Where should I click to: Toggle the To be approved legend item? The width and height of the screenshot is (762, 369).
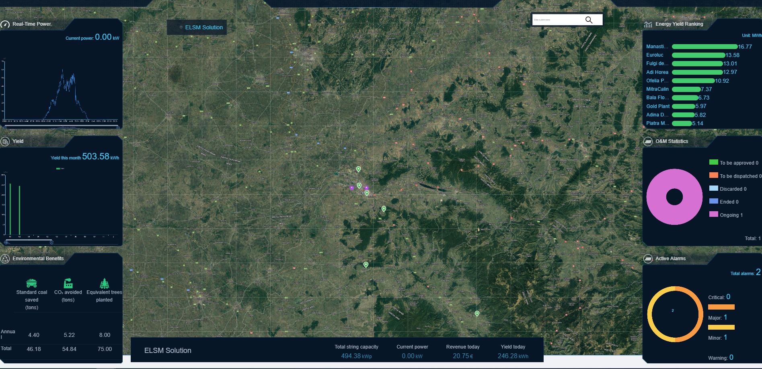(x=733, y=163)
